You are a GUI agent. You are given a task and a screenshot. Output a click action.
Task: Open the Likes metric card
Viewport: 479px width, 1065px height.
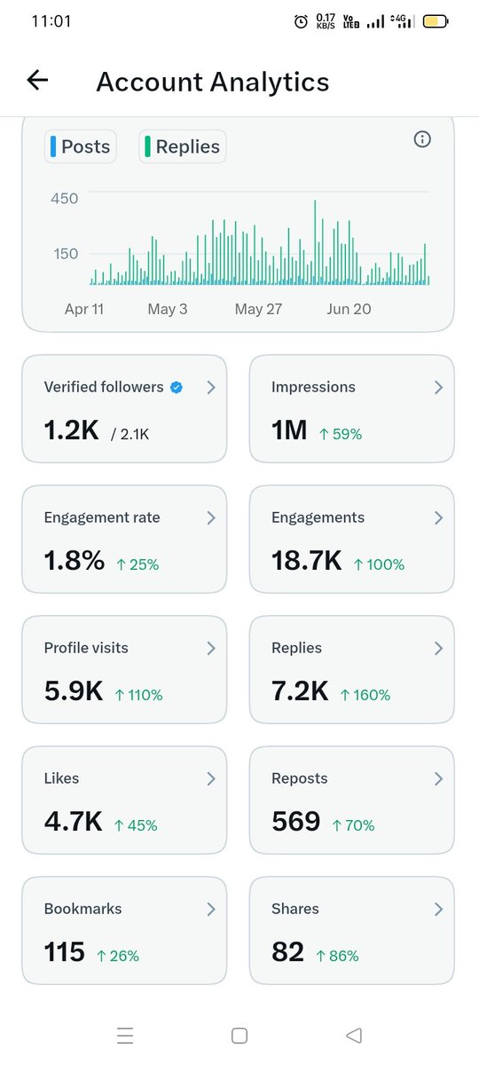click(x=124, y=801)
